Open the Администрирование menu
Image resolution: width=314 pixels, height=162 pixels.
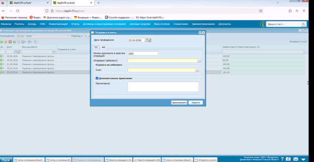[203, 24]
